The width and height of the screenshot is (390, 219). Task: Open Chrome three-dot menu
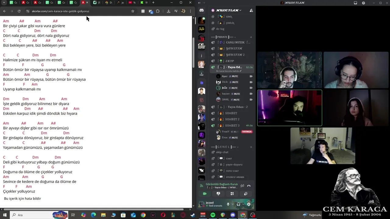(190, 11)
